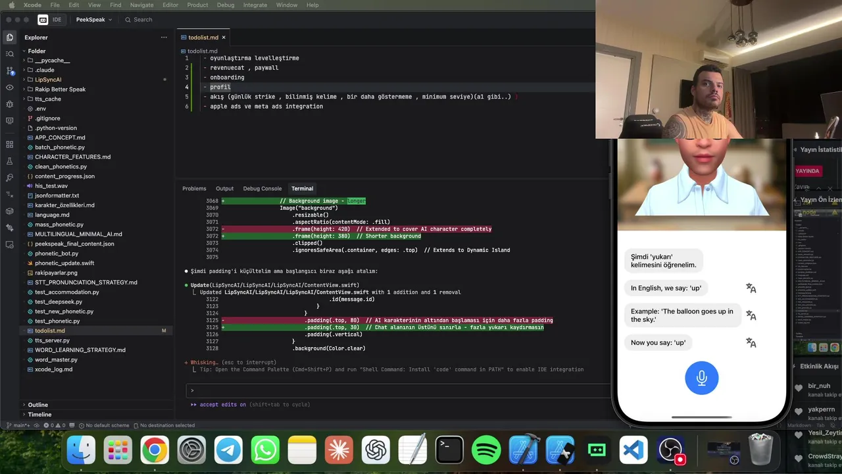Translate the balloon example message

point(751,315)
